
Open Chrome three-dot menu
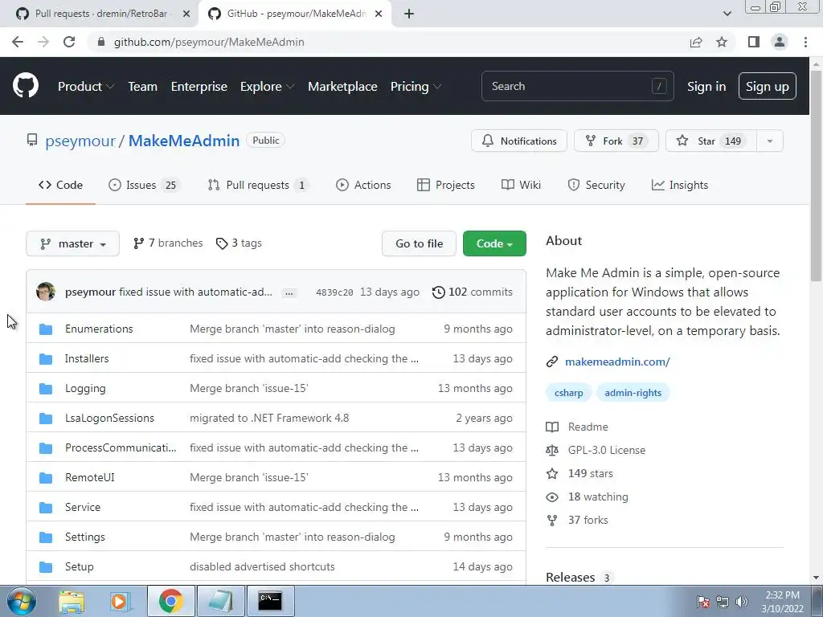click(805, 42)
